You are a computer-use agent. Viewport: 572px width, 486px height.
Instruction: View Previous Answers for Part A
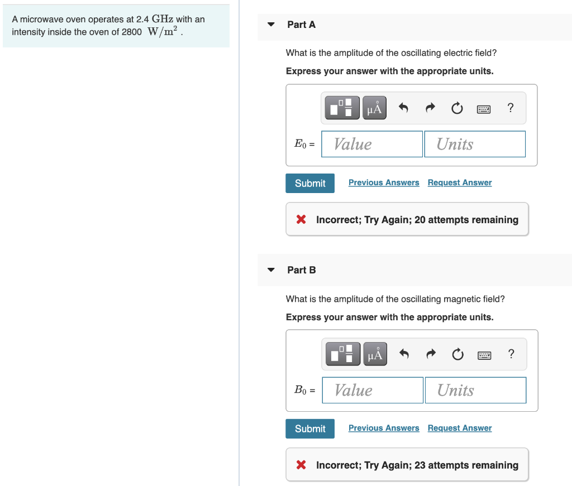(x=384, y=182)
